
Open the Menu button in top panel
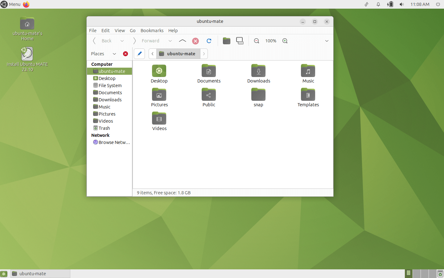coord(11,4)
